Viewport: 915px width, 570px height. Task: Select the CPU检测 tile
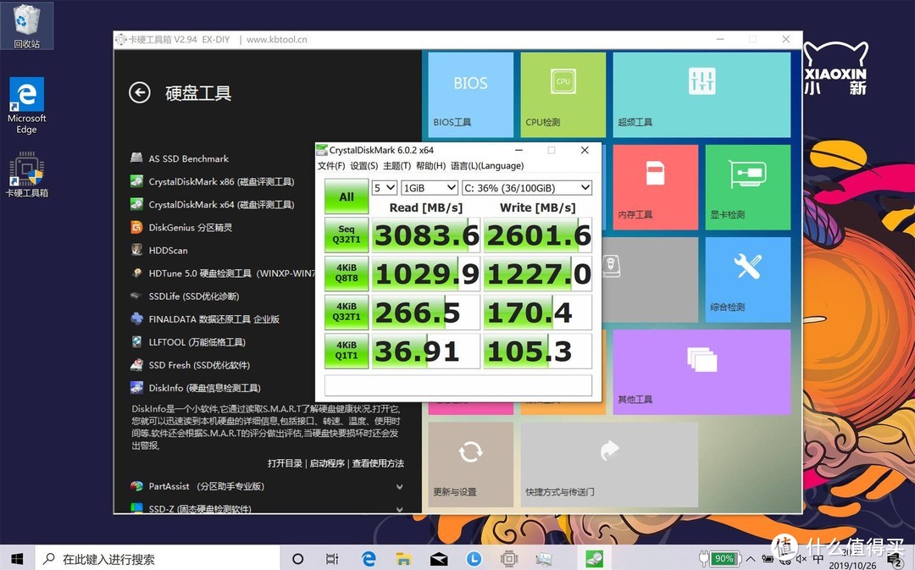tap(563, 93)
